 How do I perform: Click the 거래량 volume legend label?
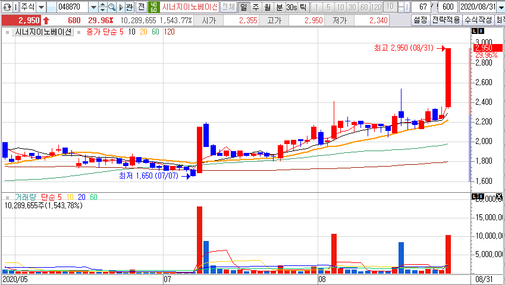click(26, 197)
